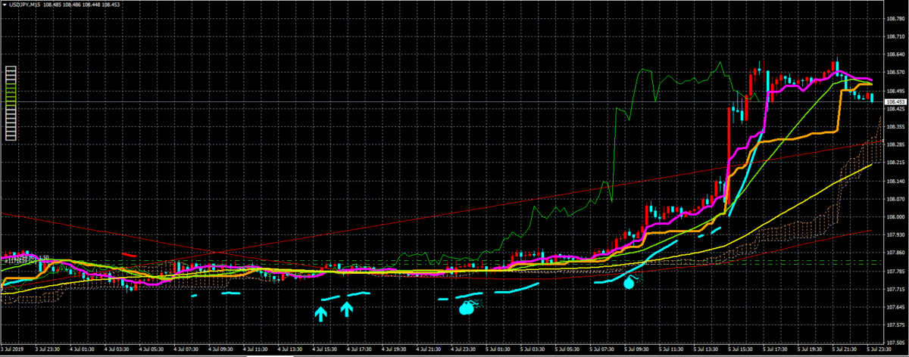Click the 107.715 price axis label
Screen dimensions: 909x357
895,289
